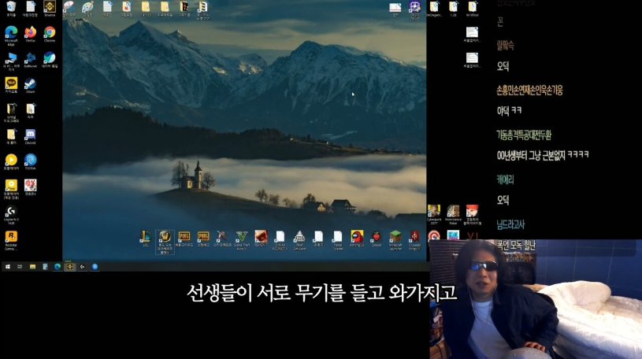The width and height of the screenshot is (642, 359).
Task: Click the streamer webcam video thumbnail
Action: (x=536, y=299)
